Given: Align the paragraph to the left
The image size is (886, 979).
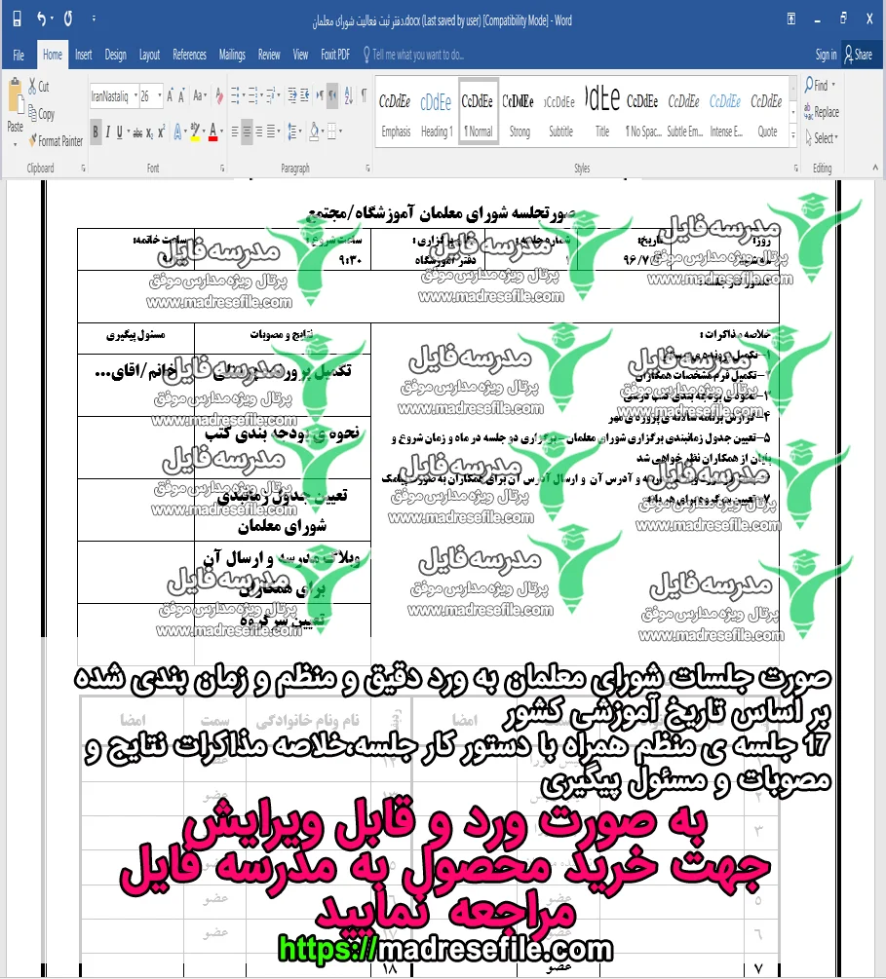Looking at the screenshot, I should (235, 132).
